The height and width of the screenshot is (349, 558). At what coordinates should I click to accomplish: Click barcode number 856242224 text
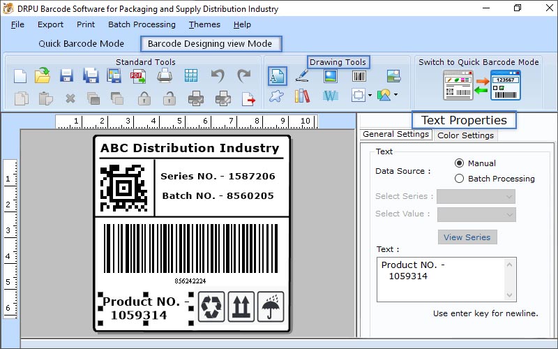tap(190, 281)
